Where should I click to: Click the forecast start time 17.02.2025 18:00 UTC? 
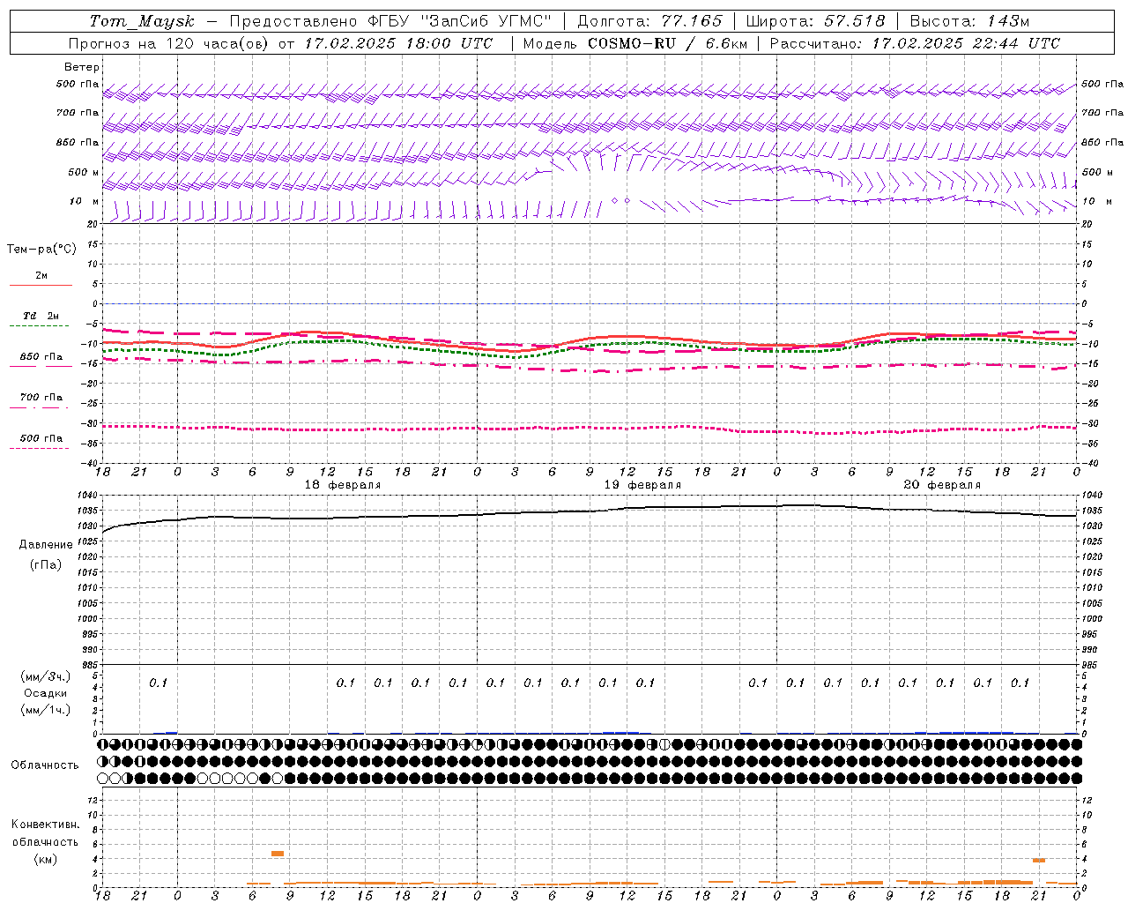(398, 43)
